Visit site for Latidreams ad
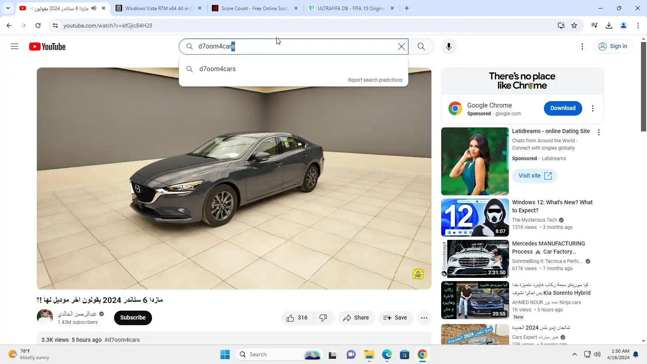 click(x=535, y=176)
